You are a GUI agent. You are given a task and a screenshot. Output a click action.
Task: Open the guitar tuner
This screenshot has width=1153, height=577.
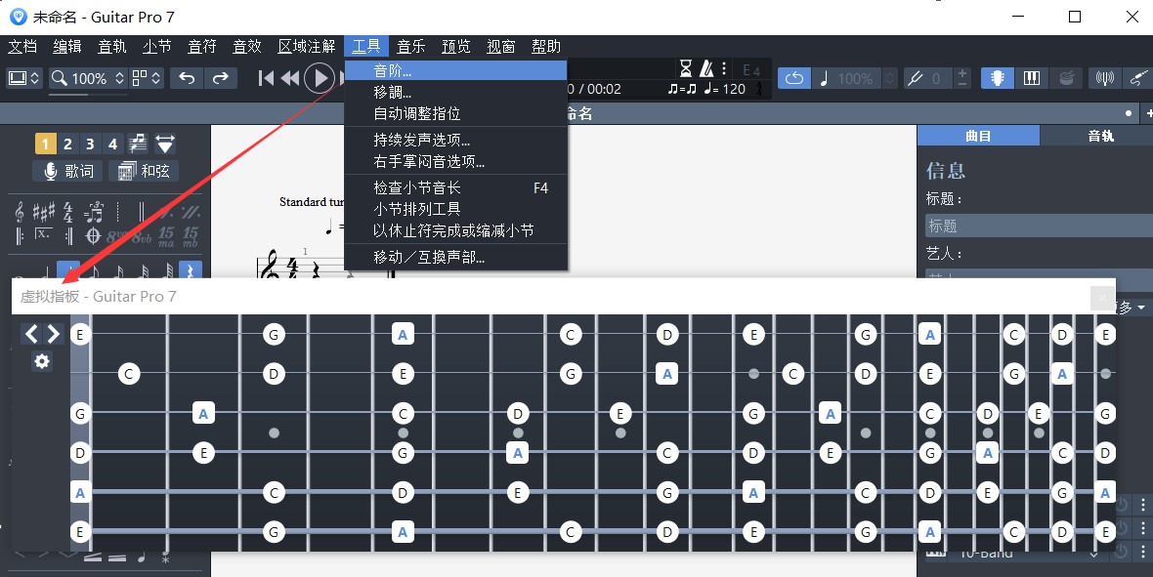point(1105,78)
